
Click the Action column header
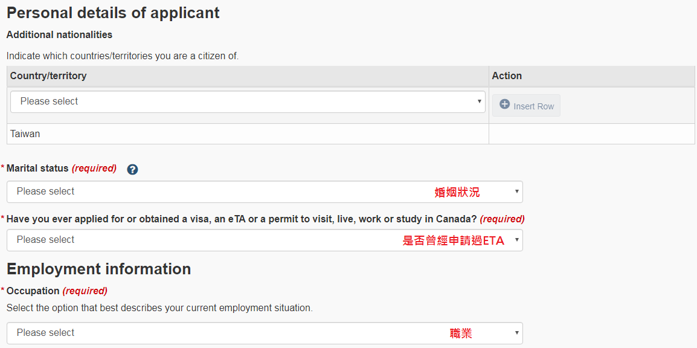tap(507, 76)
